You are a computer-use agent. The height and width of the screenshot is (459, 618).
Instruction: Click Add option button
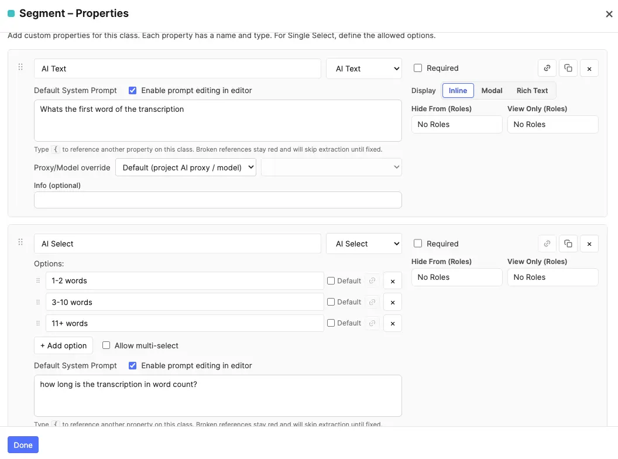click(x=63, y=345)
